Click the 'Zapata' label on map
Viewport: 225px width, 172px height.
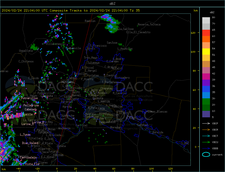(x=61, y=146)
